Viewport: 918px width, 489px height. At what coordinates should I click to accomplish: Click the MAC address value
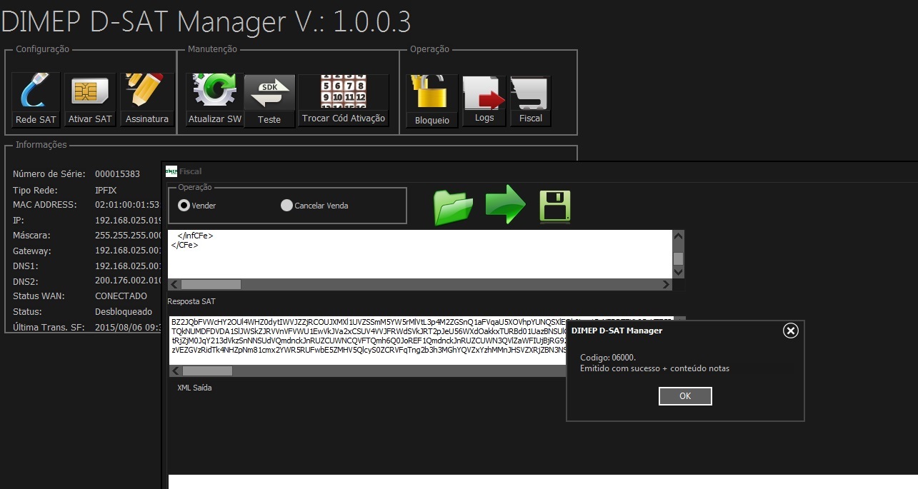[x=127, y=205]
